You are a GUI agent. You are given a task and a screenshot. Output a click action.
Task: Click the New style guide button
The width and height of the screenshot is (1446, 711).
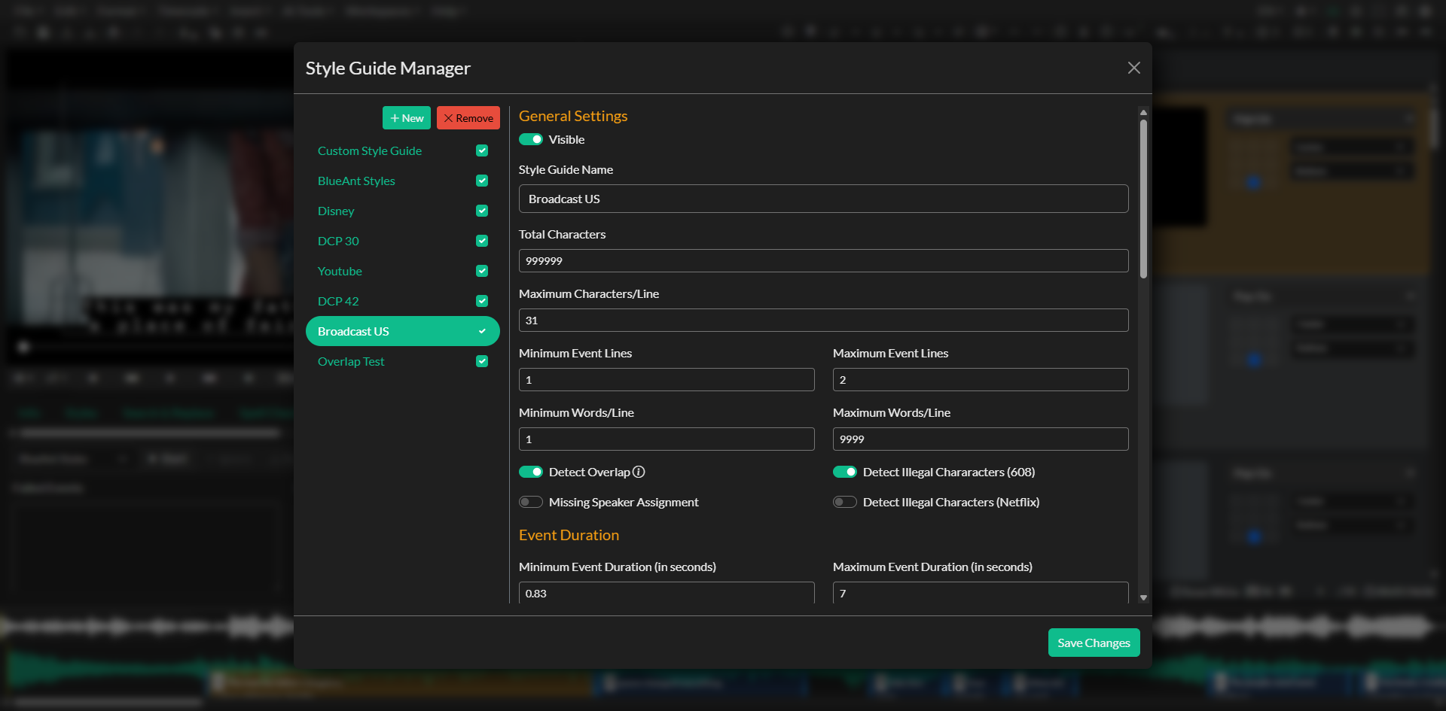pyautogui.click(x=407, y=118)
